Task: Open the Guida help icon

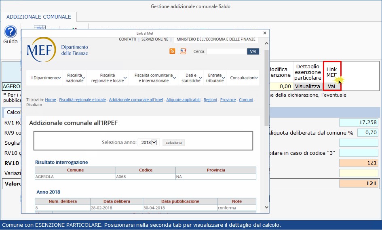Action: (x=11, y=32)
